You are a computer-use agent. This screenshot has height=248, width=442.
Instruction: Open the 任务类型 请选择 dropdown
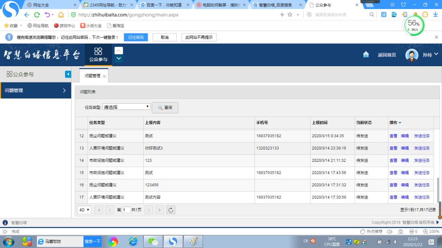coord(126,106)
